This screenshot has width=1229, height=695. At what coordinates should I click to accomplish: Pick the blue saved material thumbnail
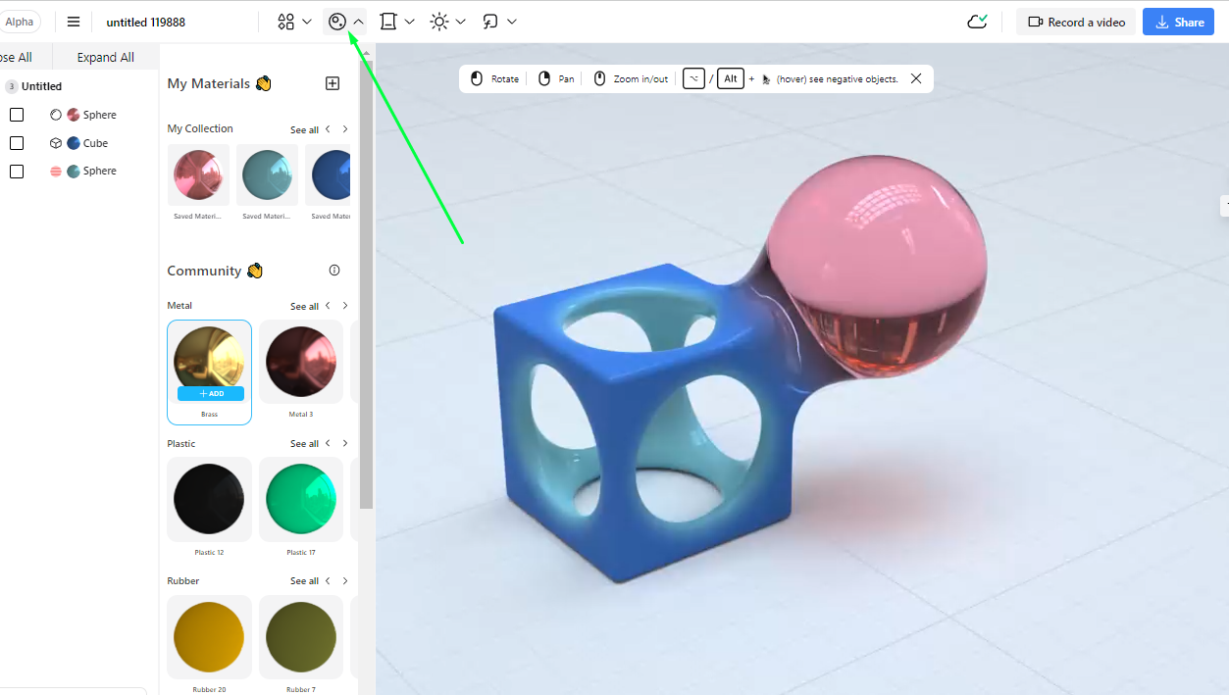(331, 175)
